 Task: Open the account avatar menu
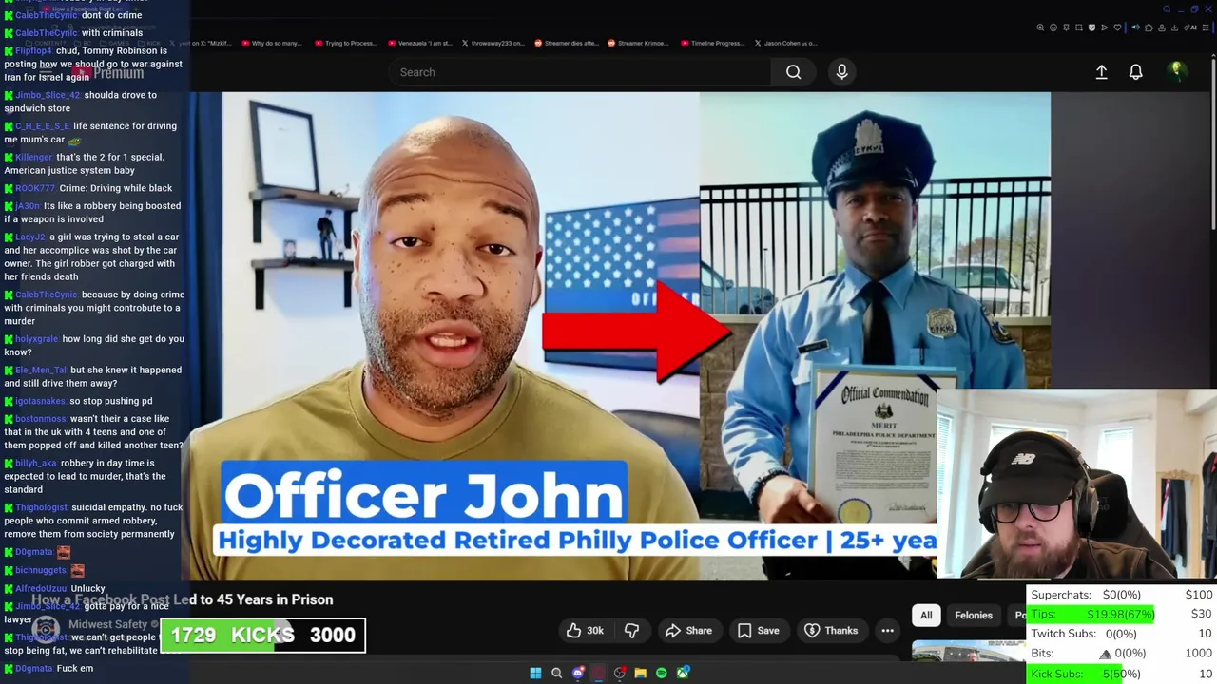1176,71
